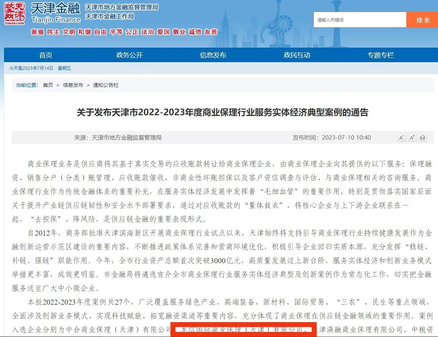The width and height of the screenshot is (438, 337).
Task: Click the print page icon
Action: click(x=422, y=137)
